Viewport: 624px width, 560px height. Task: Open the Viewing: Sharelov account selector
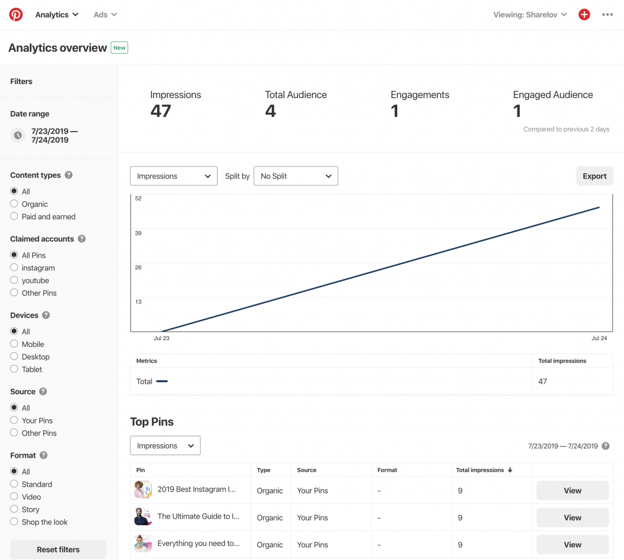(x=530, y=14)
